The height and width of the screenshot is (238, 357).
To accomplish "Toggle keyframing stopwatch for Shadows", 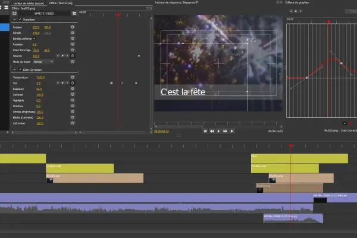I will pos(73,106).
